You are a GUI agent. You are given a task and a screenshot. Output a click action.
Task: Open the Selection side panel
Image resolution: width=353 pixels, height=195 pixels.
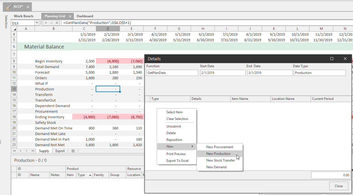(6, 22)
